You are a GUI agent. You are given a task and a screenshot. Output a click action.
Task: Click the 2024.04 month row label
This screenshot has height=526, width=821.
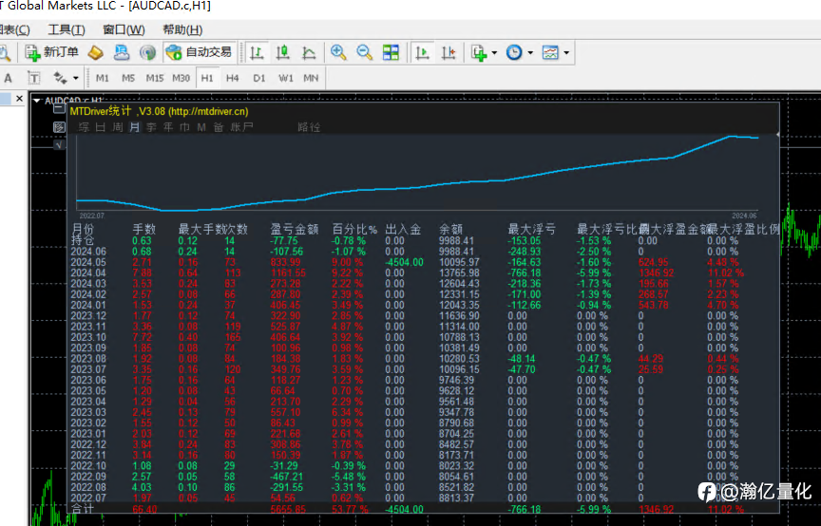(88, 272)
